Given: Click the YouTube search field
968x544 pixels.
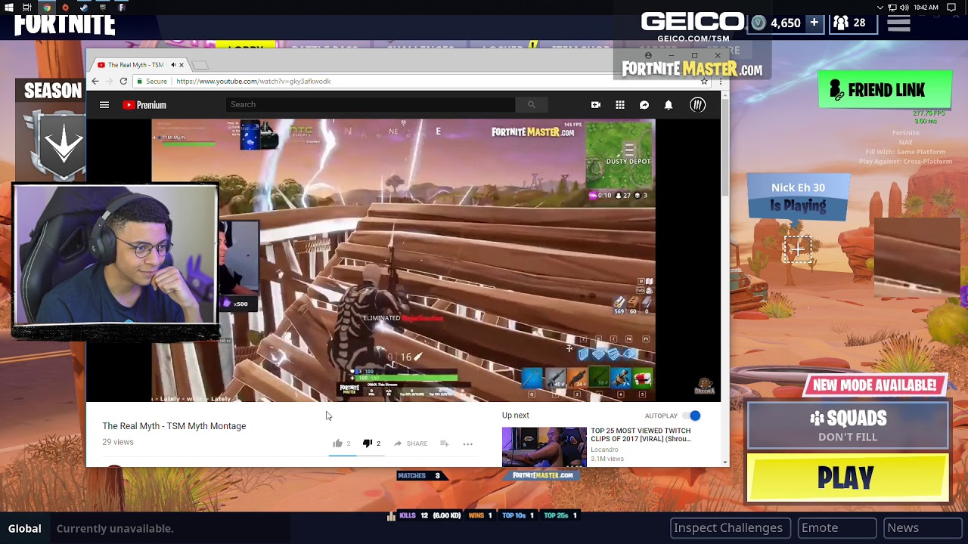Looking at the screenshot, I should [x=371, y=104].
